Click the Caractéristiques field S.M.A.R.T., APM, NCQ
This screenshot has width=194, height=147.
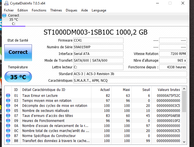[130, 81]
